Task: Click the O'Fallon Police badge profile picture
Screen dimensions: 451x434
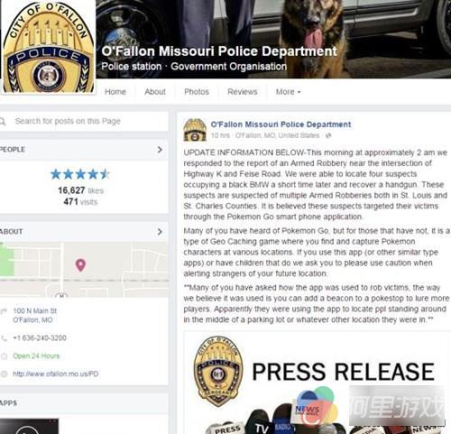Action: pyautogui.click(x=49, y=47)
